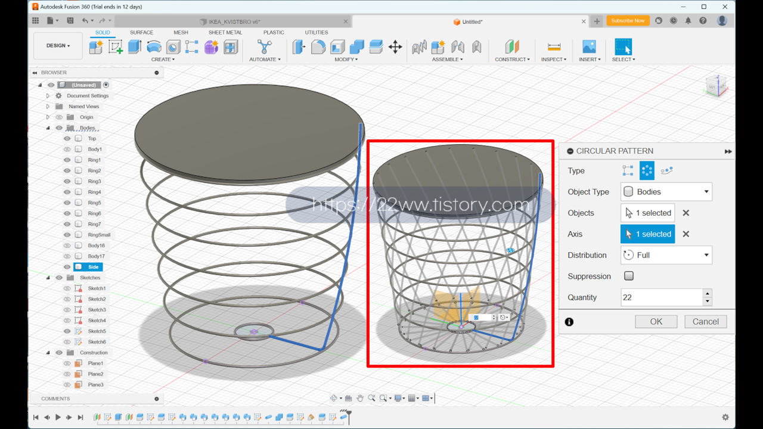Select the Sketch6 tree item

click(x=97, y=342)
